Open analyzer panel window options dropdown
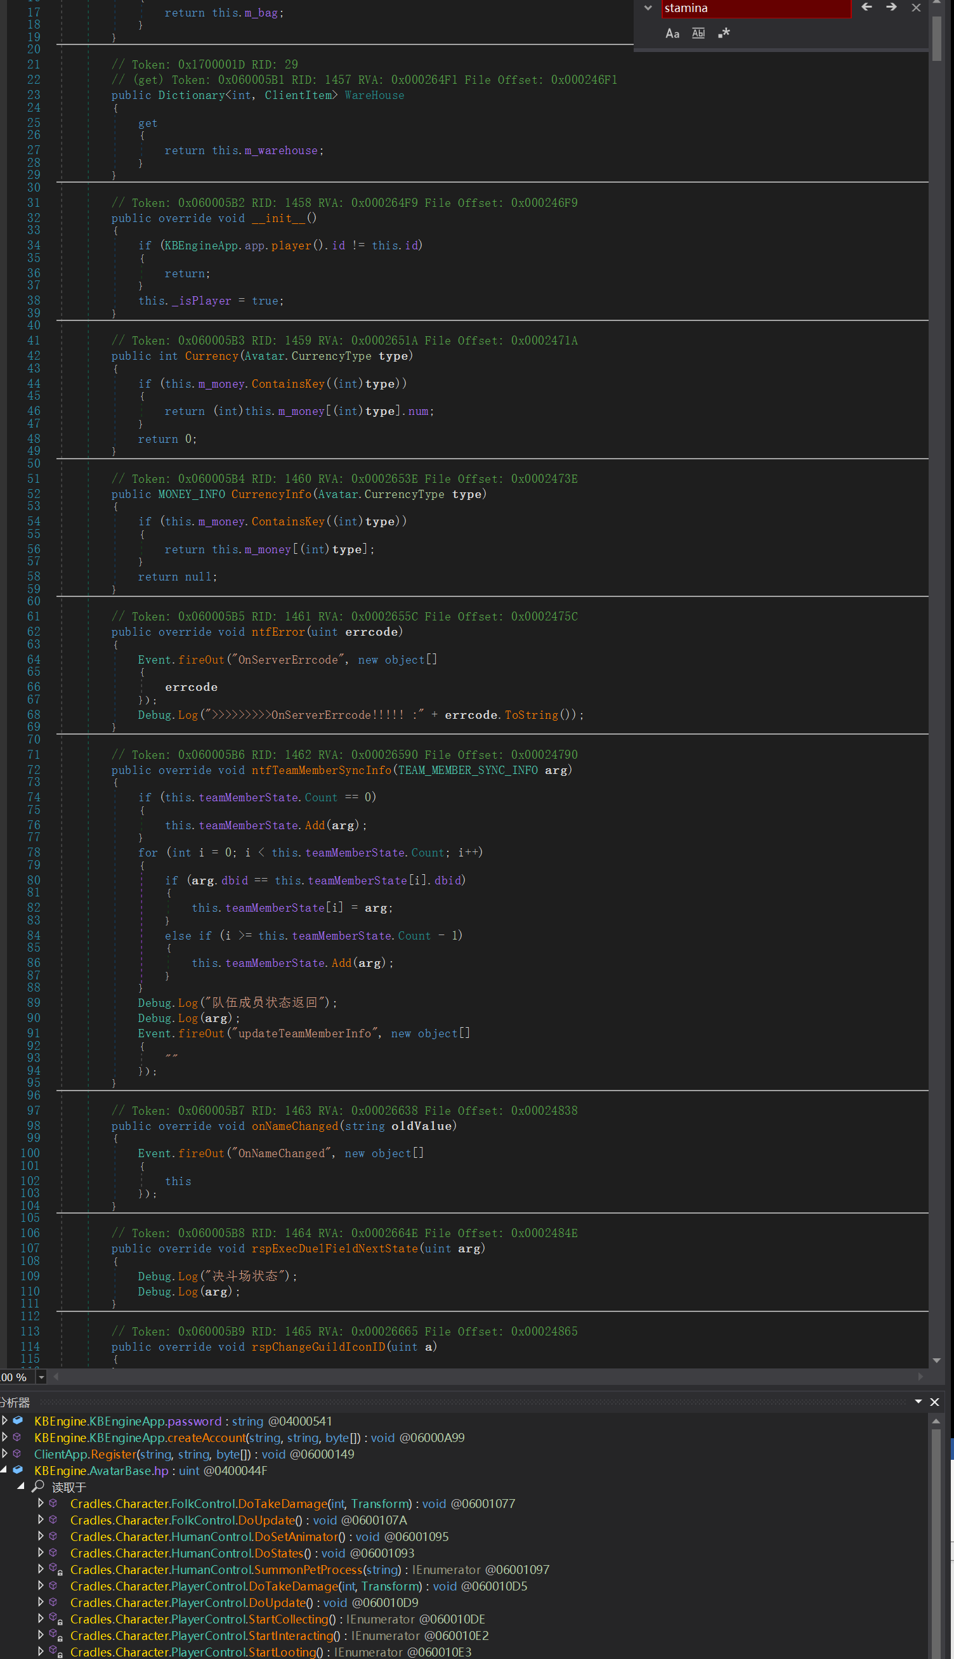Image resolution: width=954 pixels, height=1659 pixels. (x=918, y=1401)
